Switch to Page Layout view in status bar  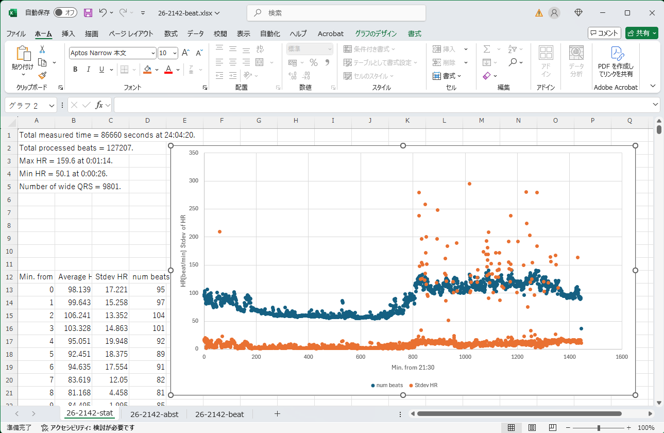point(532,427)
